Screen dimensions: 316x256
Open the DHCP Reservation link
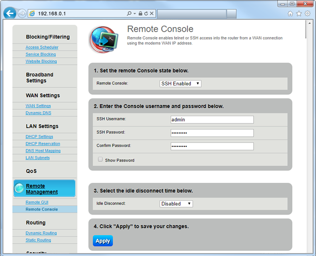click(43, 144)
